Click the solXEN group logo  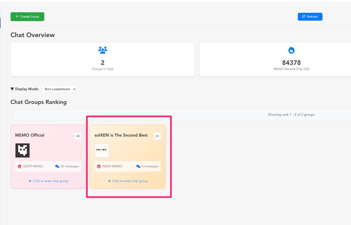[101, 150]
